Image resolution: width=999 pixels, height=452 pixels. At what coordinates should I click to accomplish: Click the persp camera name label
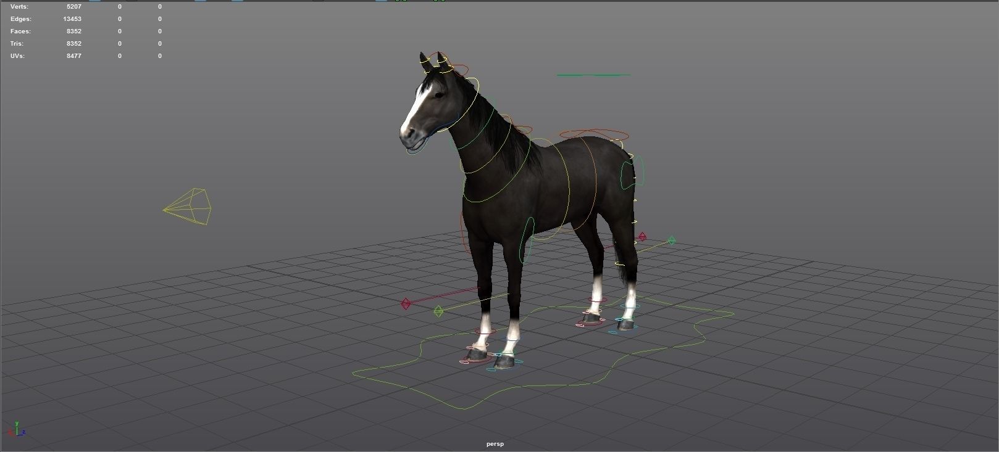(495, 444)
